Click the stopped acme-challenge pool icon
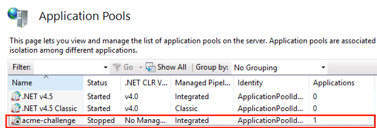Viewport: 377px width, 128px height. coord(15,120)
